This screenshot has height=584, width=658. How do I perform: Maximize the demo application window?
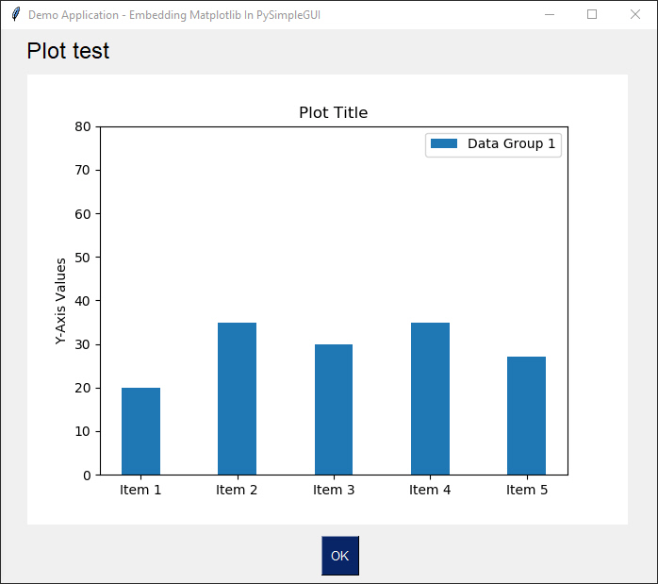click(x=592, y=14)
